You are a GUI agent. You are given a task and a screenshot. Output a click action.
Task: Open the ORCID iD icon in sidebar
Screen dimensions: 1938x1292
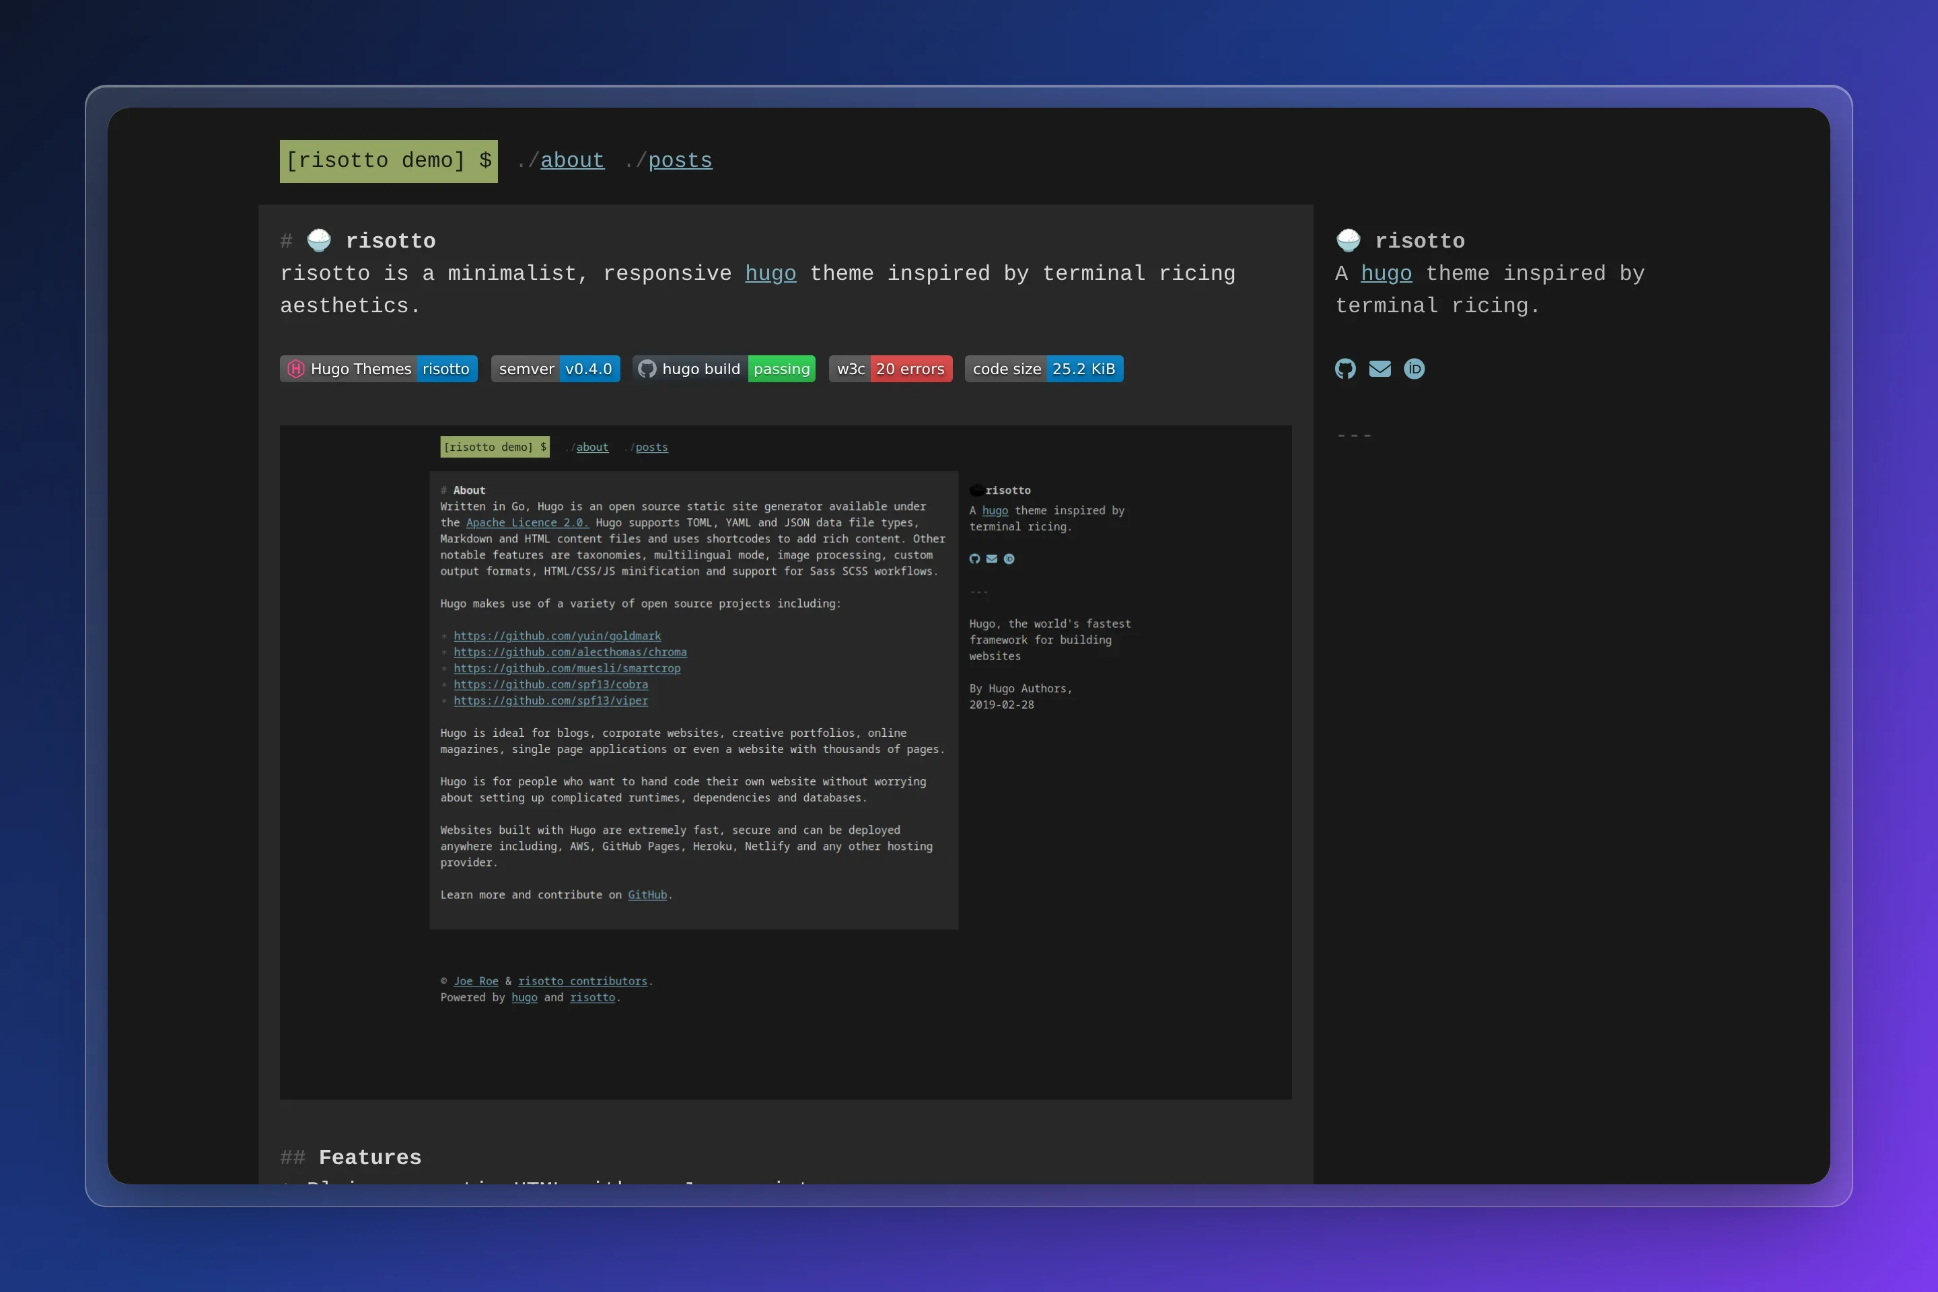1414,368
